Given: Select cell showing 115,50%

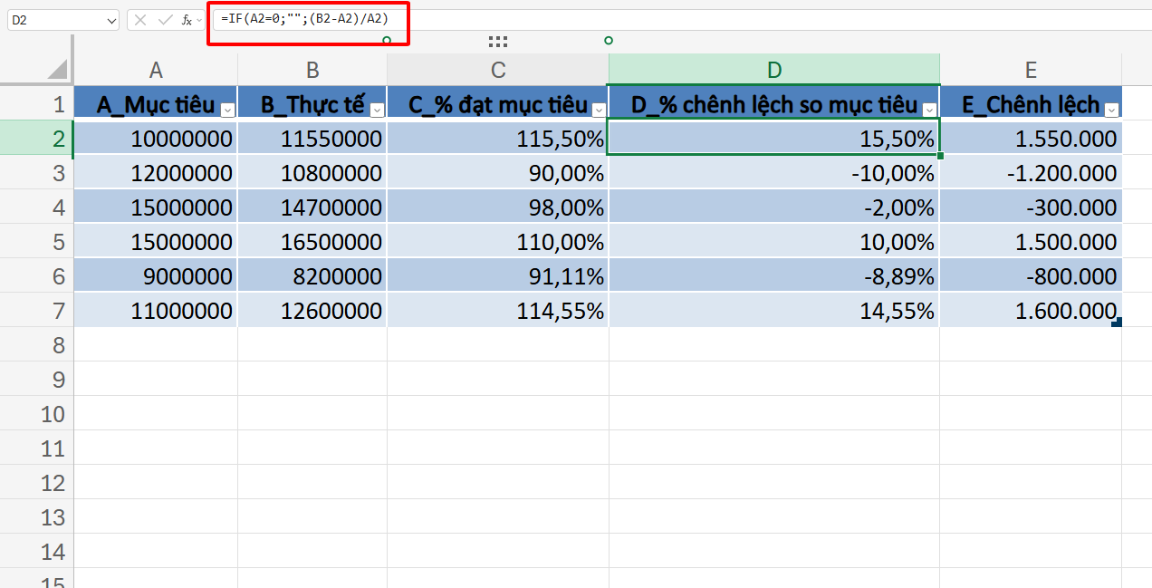Looking at the screenshot, I should pos(498,138).
